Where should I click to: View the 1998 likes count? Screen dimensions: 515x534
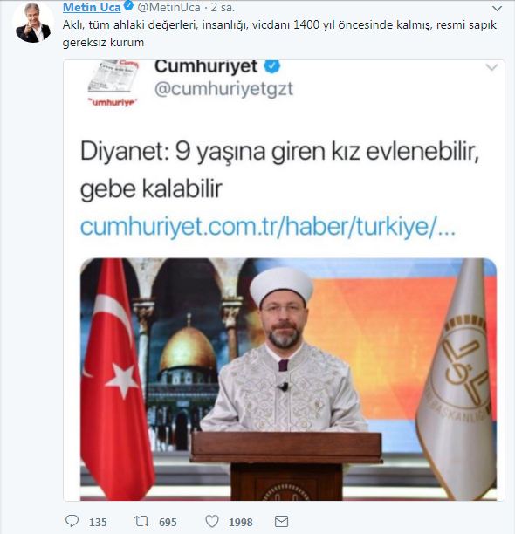click(x=240, y=522)
